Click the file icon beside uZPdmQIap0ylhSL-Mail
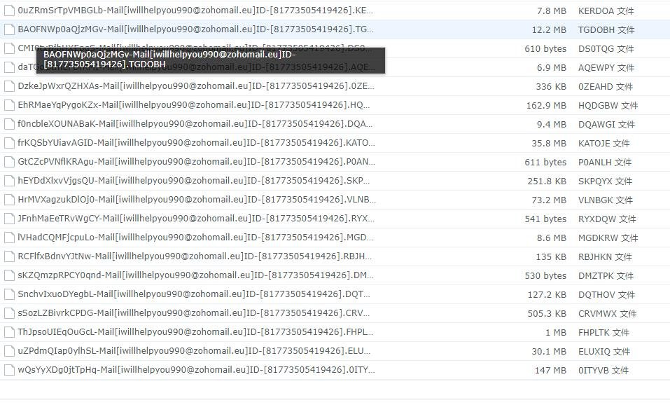Viewport: 670px width, 405px height. (x=9, y=351)
